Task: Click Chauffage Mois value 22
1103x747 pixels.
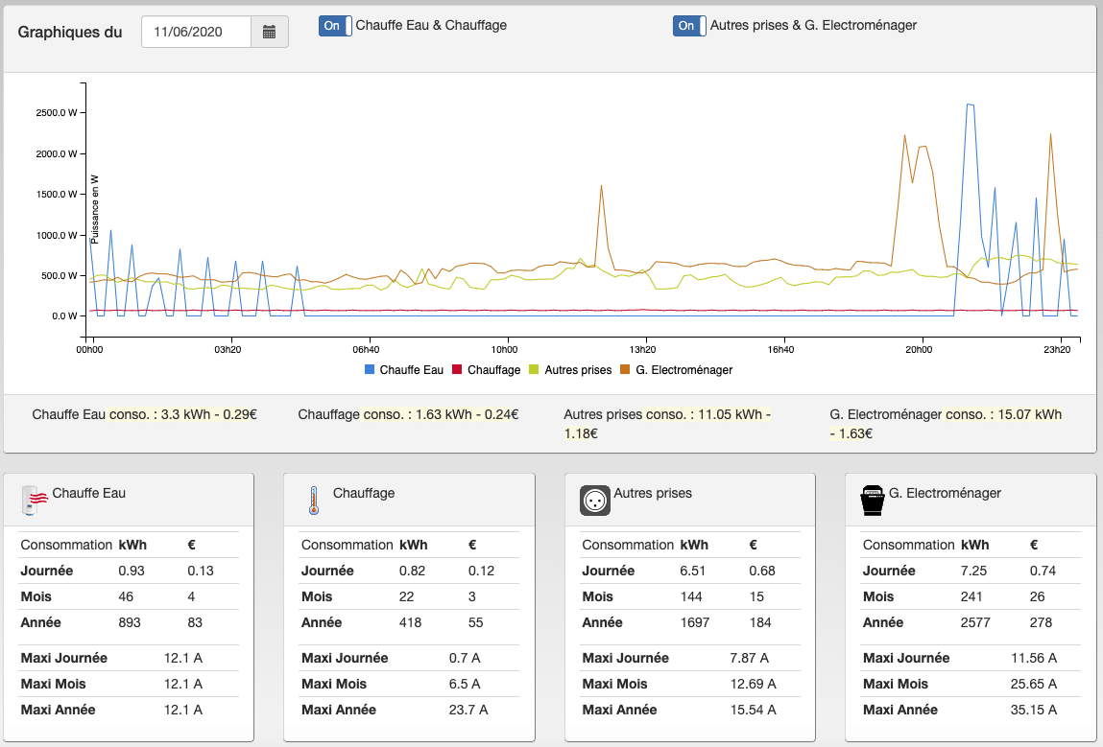Action: (x=407, y=596)
